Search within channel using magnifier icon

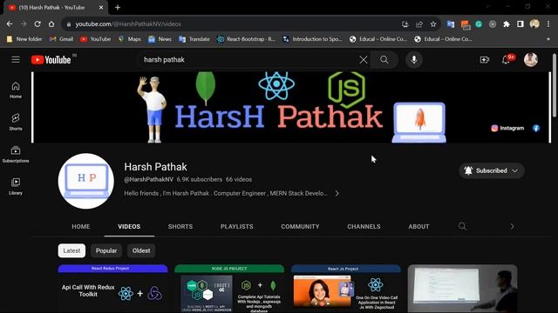click(x=462, y=226)
